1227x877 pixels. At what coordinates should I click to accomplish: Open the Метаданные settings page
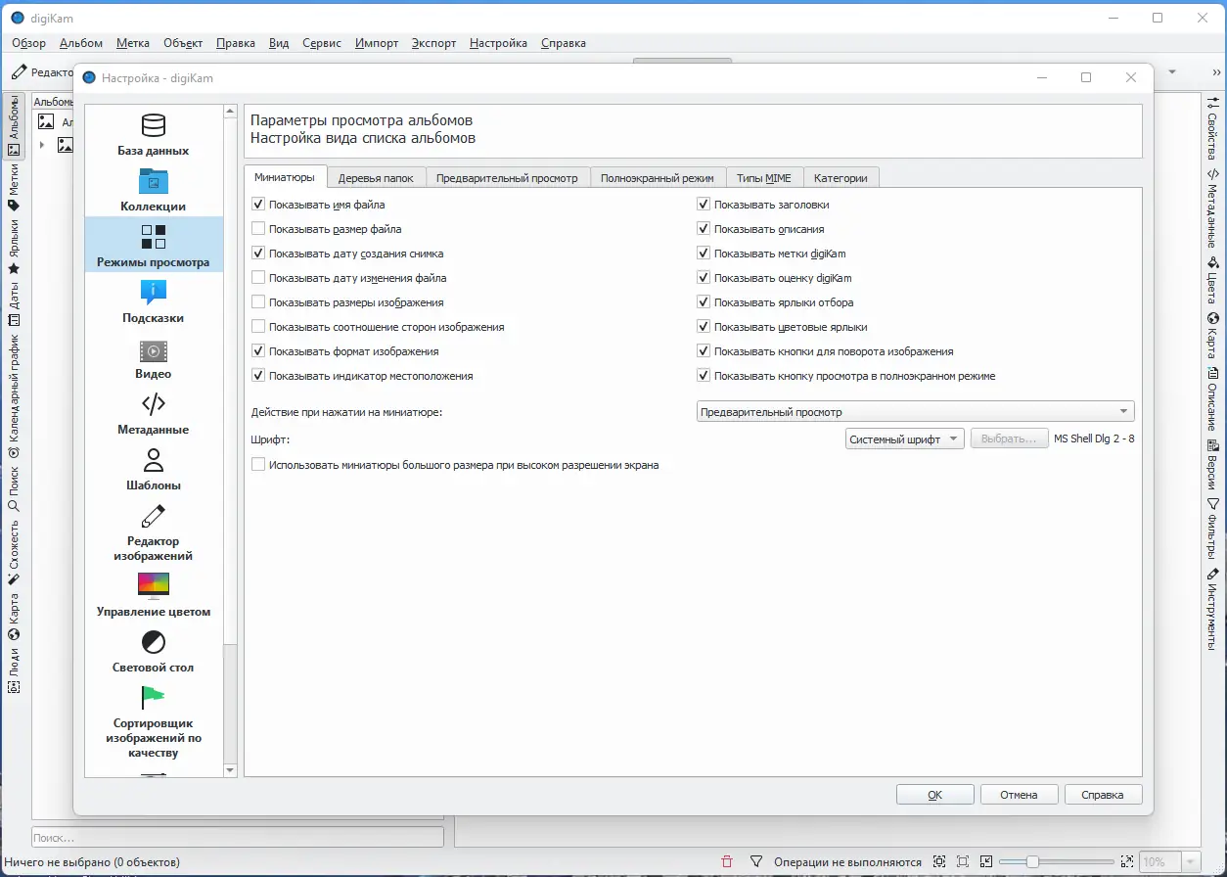[x=154, y=412]
